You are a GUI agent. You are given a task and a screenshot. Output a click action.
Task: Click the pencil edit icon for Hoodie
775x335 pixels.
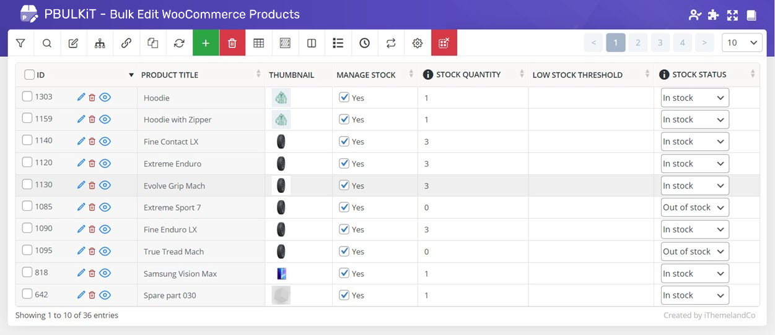[x=81, y=97]
